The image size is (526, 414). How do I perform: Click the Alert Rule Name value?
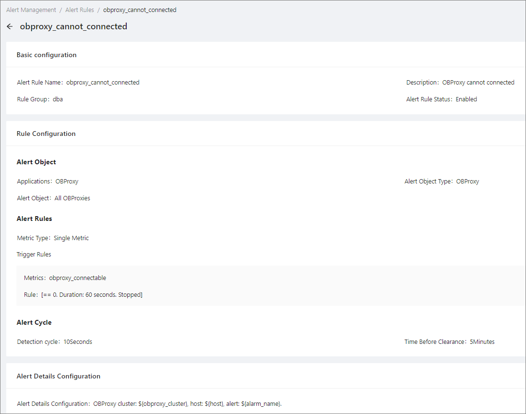click(x=103, y=83)
